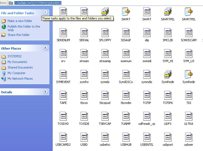
Task: Open the udfreadr_xp file
Action: click(147, 116)
